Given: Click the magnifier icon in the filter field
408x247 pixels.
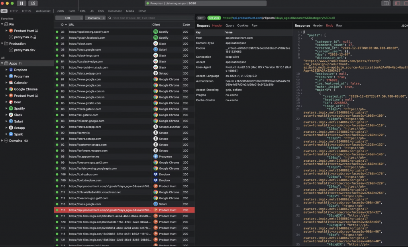Looking at the screenshot, I should tap(110, 18).
